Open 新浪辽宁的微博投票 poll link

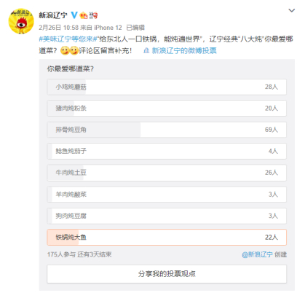tap(184, 51)
